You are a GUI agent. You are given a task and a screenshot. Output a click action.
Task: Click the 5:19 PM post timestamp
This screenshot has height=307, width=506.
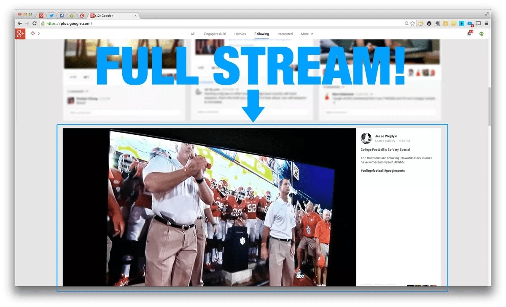click(404, 141)
